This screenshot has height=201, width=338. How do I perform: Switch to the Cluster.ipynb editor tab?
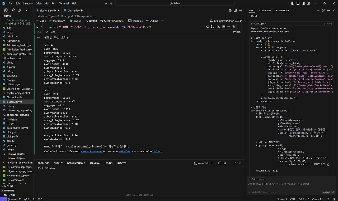75,11
